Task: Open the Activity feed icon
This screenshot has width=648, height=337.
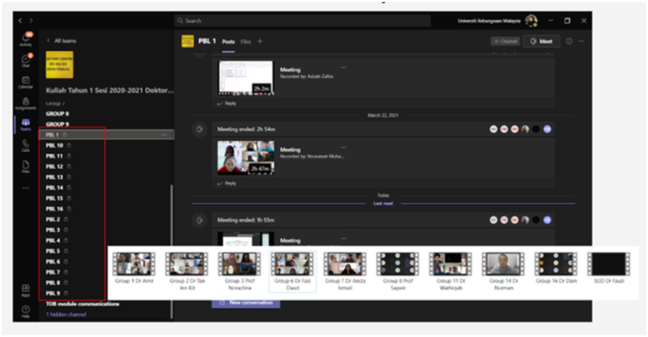Action: pos(26,40)
